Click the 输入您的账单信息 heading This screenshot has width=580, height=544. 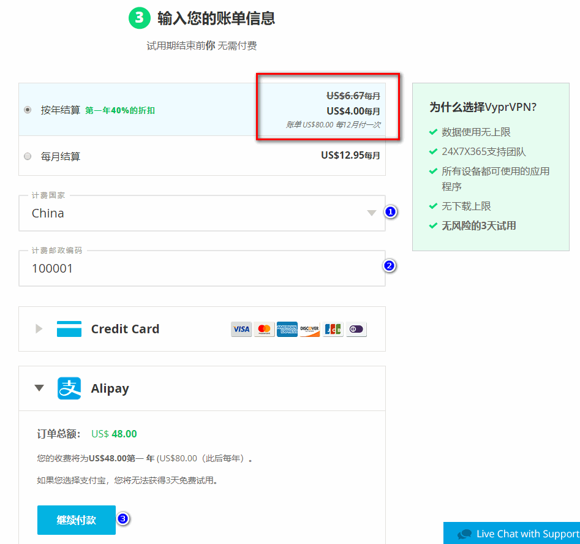coord(216,18)
